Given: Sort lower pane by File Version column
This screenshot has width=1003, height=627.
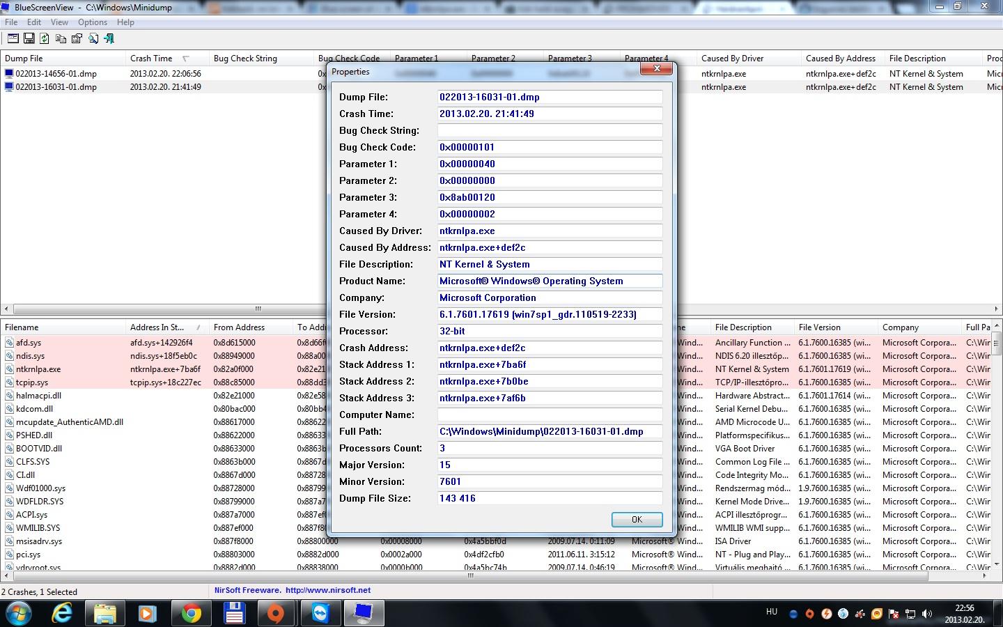Looking at the screenshot, I should pyautogui.click(x=836, y=327).
